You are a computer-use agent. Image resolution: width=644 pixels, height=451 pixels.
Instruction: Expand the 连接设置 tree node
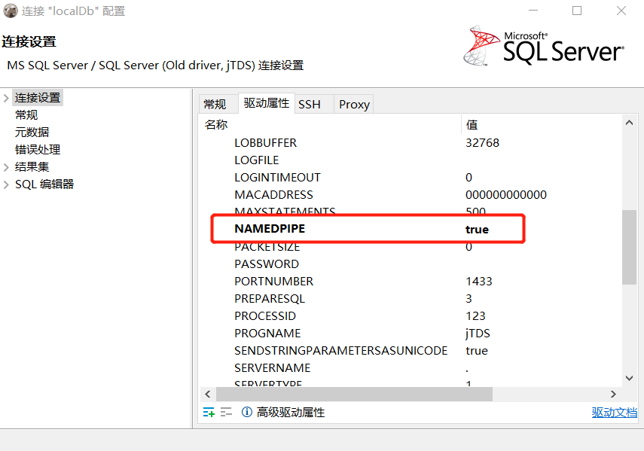pos(8,97)
